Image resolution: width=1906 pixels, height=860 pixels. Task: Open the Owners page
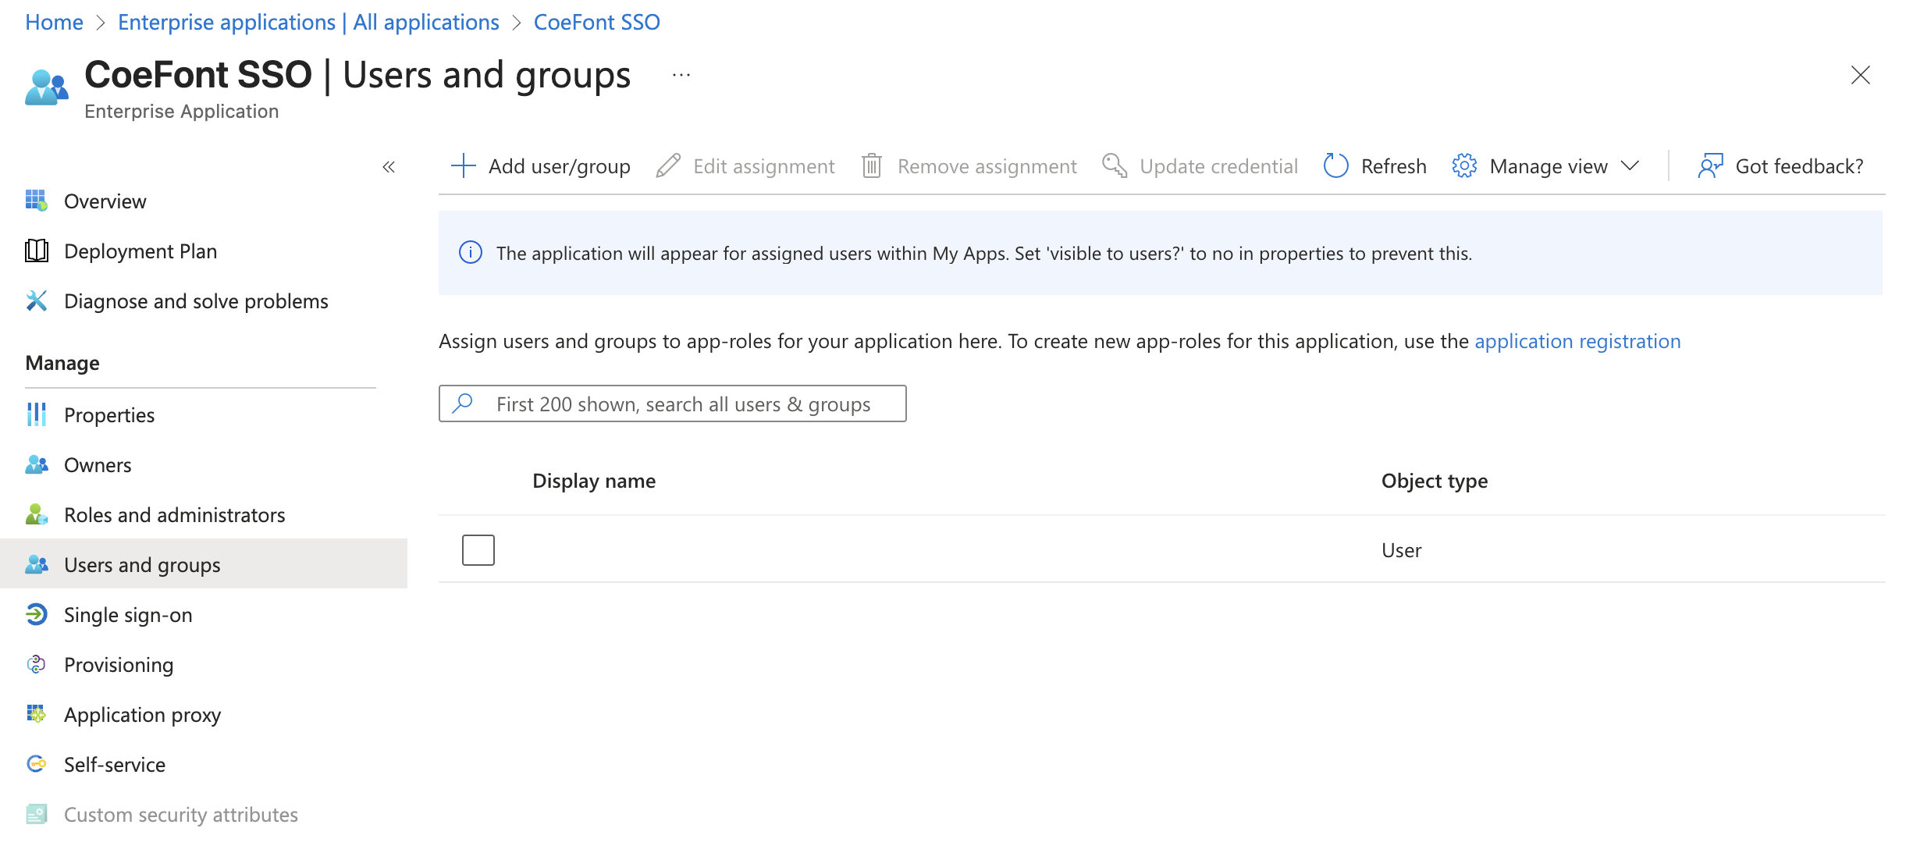coord(98,465)
